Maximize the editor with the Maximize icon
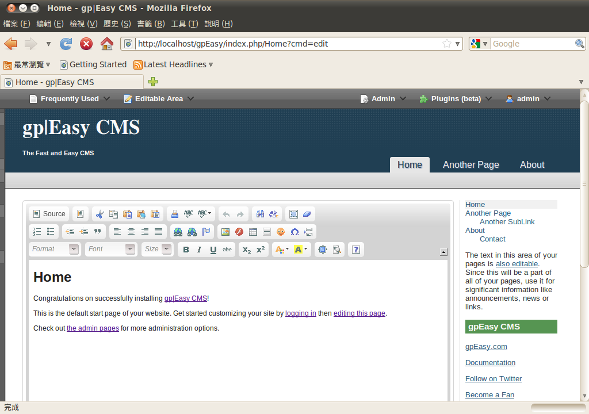This screenshot has height=414, width=589. click(x=323, y=250)
